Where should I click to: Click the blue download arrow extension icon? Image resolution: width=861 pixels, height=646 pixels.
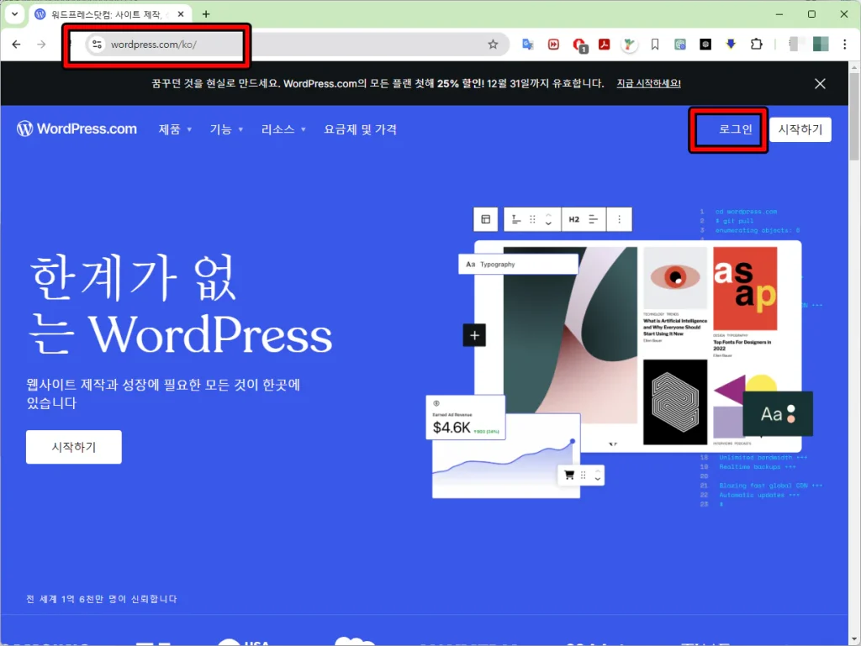(x=731, y=45)
